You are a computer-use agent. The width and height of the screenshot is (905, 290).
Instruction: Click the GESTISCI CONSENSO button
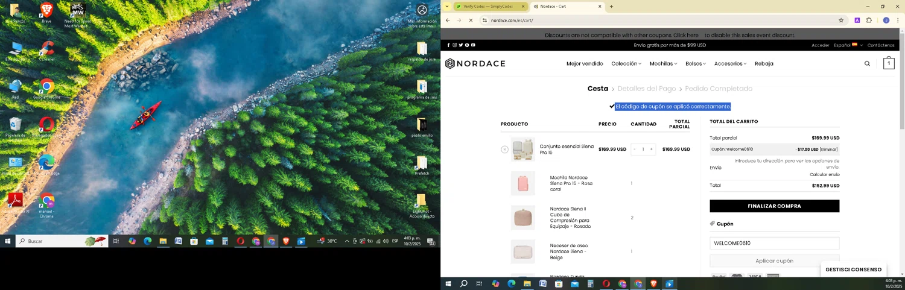(x=853, y=270)
